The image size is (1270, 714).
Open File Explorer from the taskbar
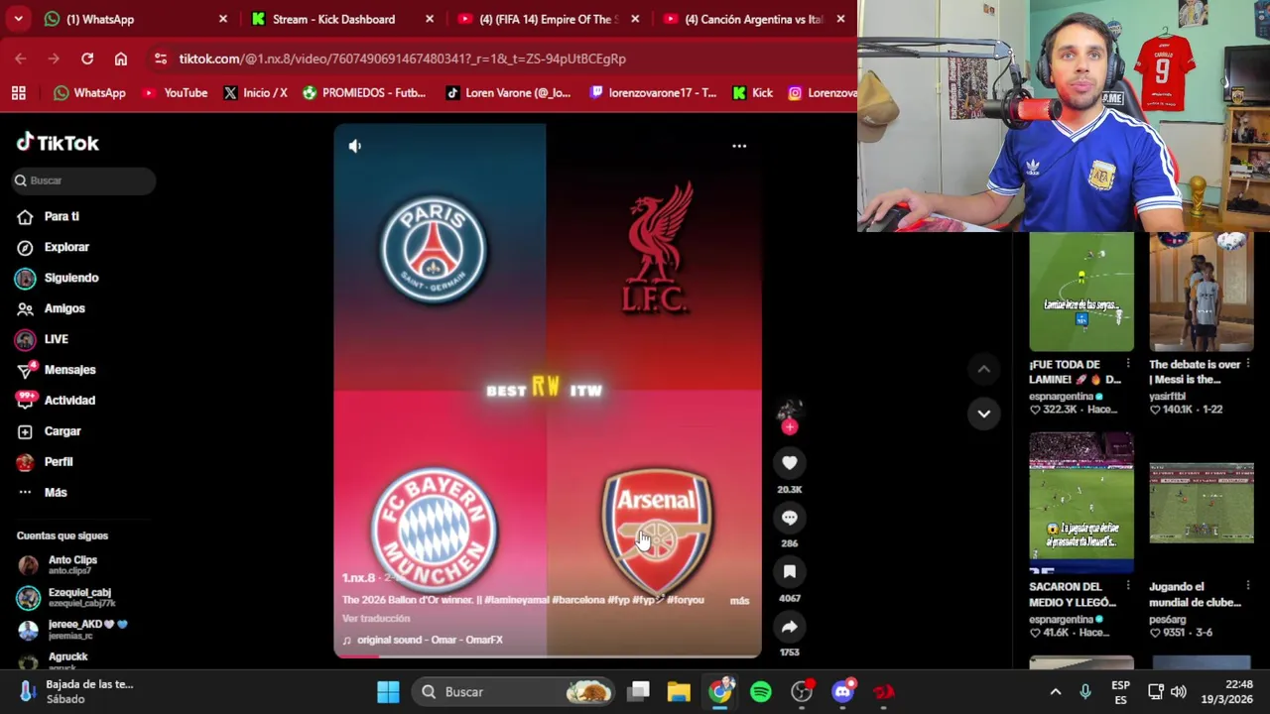679,691
